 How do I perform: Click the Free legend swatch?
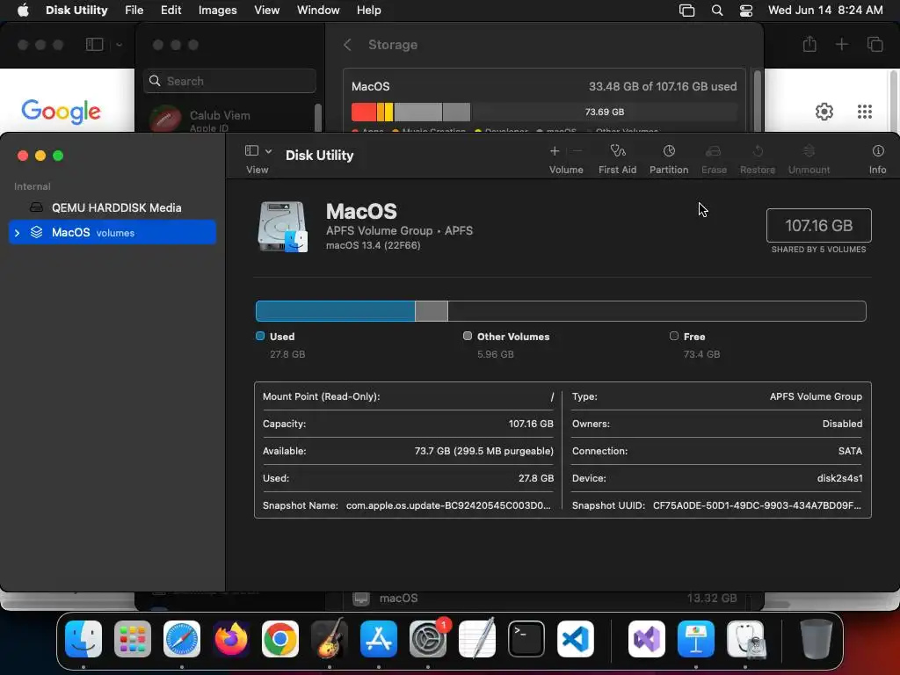point(674,336)
